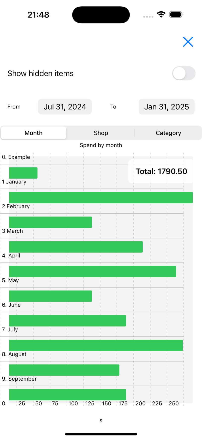The height and width of the screenshot is (439, 202).
Task: Tap the February spend bar
Action: 50,222
